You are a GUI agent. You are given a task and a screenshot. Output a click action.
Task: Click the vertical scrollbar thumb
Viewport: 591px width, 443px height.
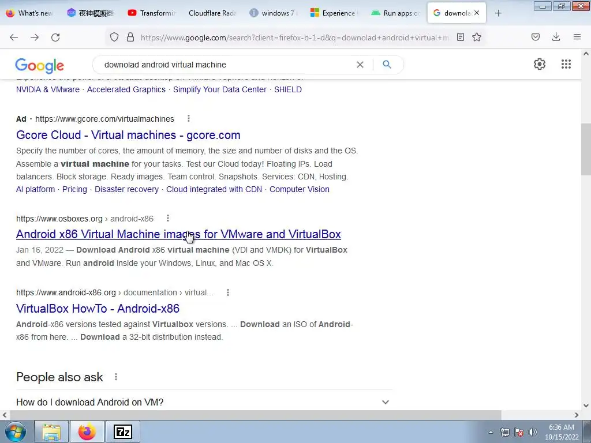coord(586,149)
